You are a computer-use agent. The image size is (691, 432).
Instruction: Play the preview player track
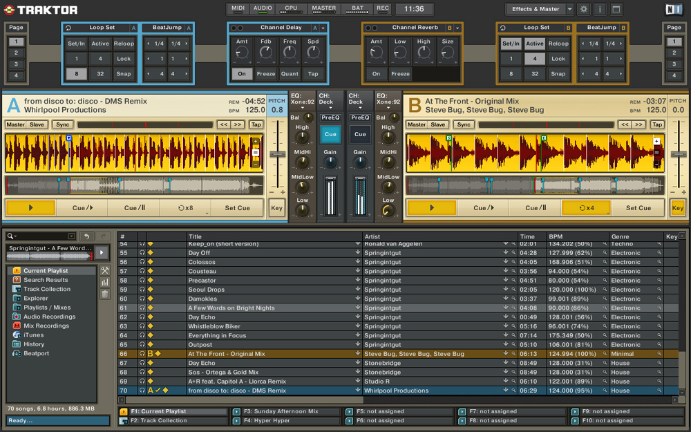point(102,252)
